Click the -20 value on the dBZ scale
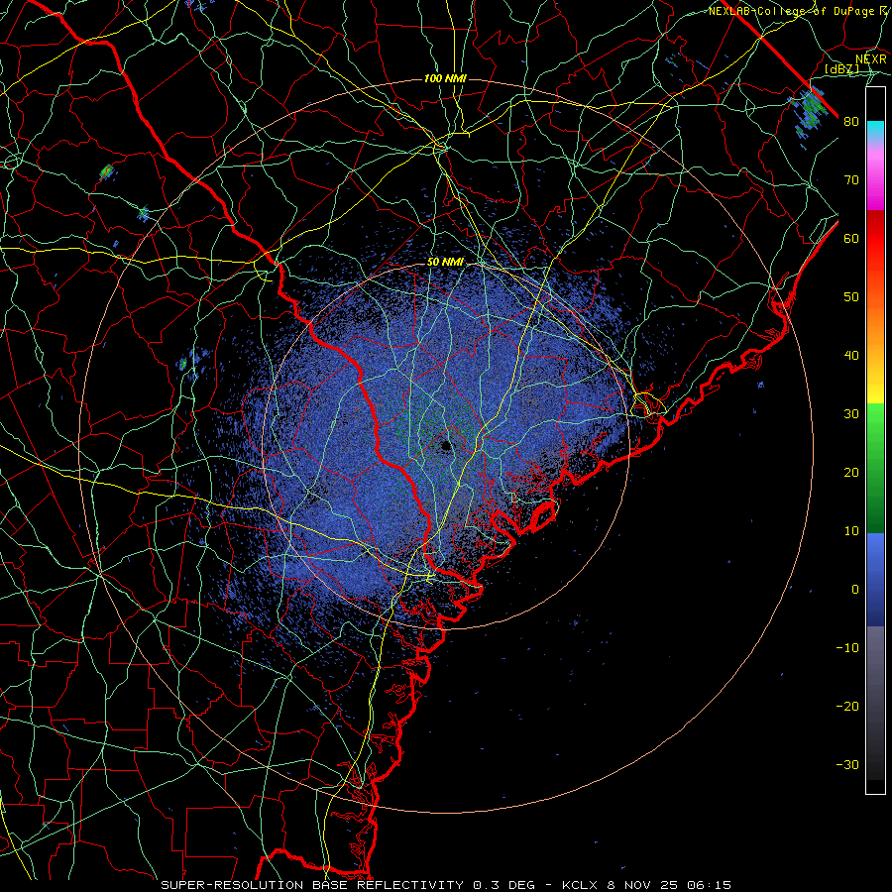The height and width of the screenshot is (892, 892). point(847,707)
